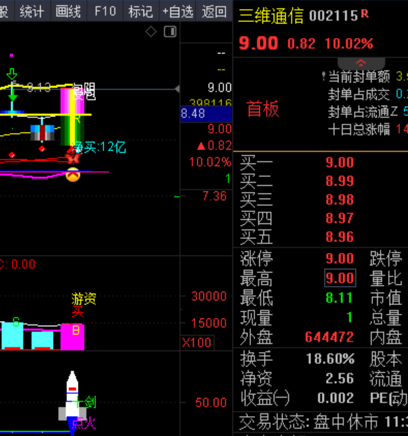Click 返回 to go back
Image resolution: width=408 pixels, height=436 pixels.
click(214, 12)
